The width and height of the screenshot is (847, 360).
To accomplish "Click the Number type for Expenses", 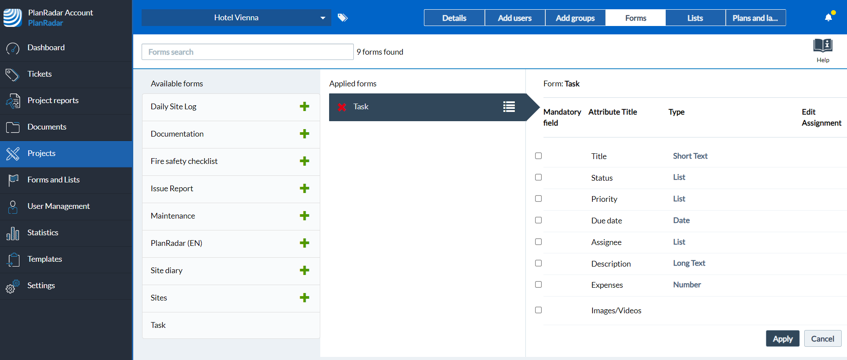I will [x=687, y=285].
